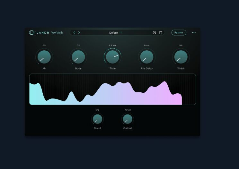Click the VoxVerb plugin title text
This screenshot has width=239, height=169.
(x=57, y=32)
